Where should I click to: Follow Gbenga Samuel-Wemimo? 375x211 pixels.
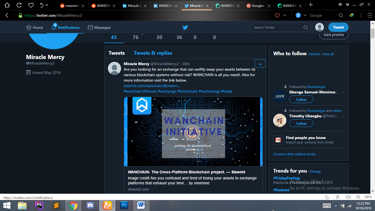[x=301, y=99]
